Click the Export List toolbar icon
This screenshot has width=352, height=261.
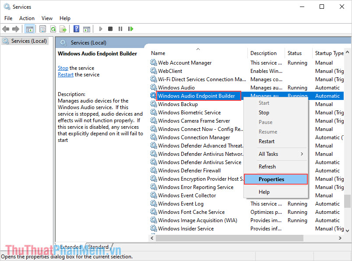click(63, 29)
